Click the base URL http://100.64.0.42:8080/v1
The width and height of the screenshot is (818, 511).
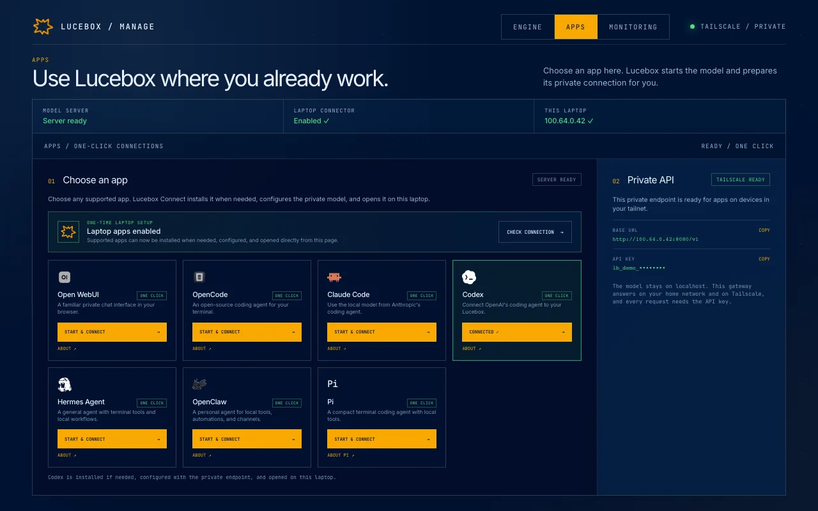[655, 240]
